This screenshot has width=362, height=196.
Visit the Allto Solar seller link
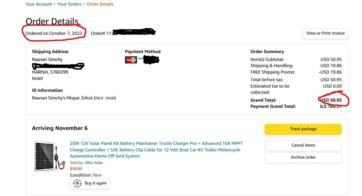pyautogui.click(x=94, y=163)
